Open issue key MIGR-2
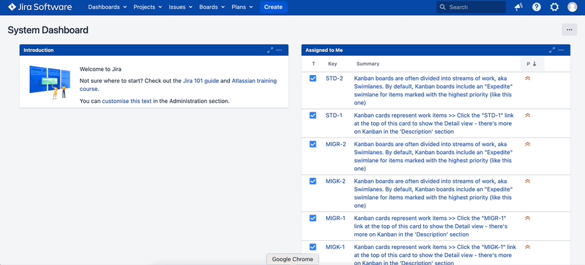585x265 pixels. point(336,144)
